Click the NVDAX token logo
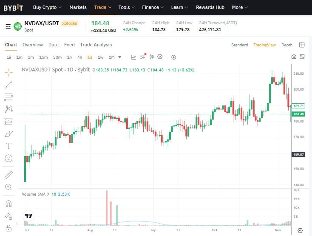The height and width of the screenshot is (236, 312). pos(17,26)
